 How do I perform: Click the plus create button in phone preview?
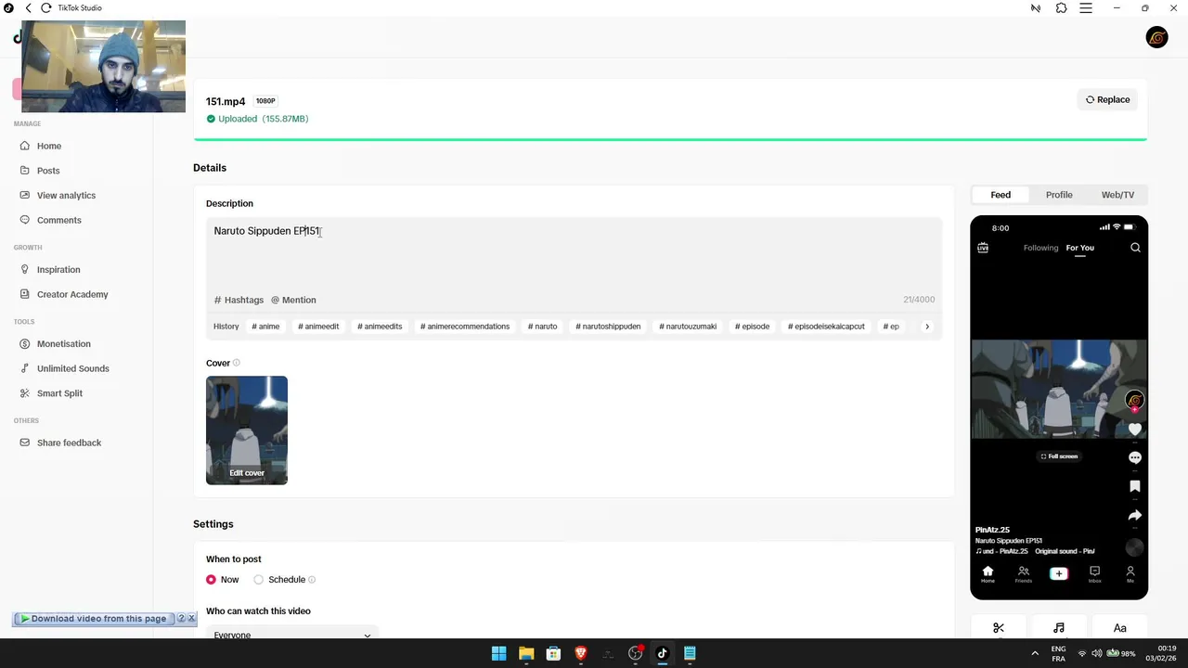(1058, 573)
